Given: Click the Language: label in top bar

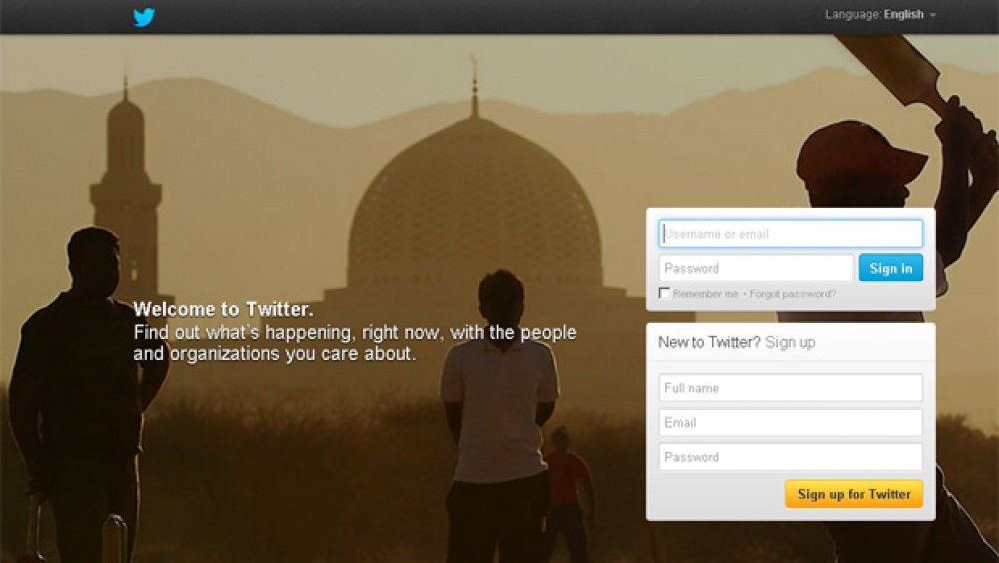Looking at the screenshot, I should coord(853,15).
